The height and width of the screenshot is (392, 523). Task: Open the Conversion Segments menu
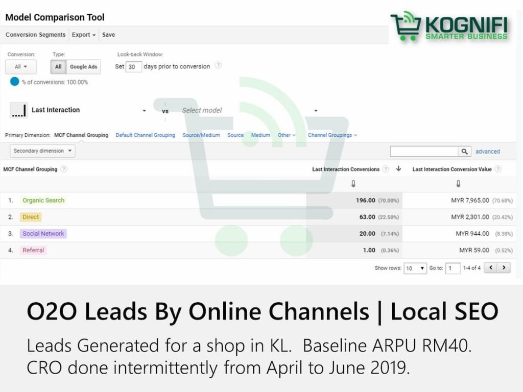(35, 35)
